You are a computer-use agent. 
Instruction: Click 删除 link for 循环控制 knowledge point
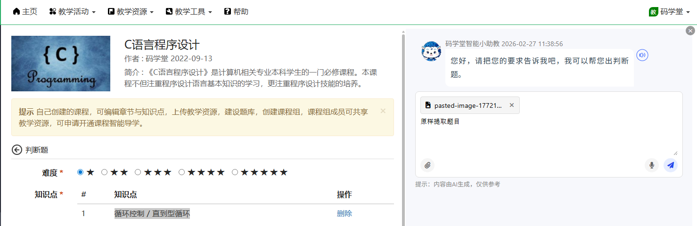pos(344,213)
